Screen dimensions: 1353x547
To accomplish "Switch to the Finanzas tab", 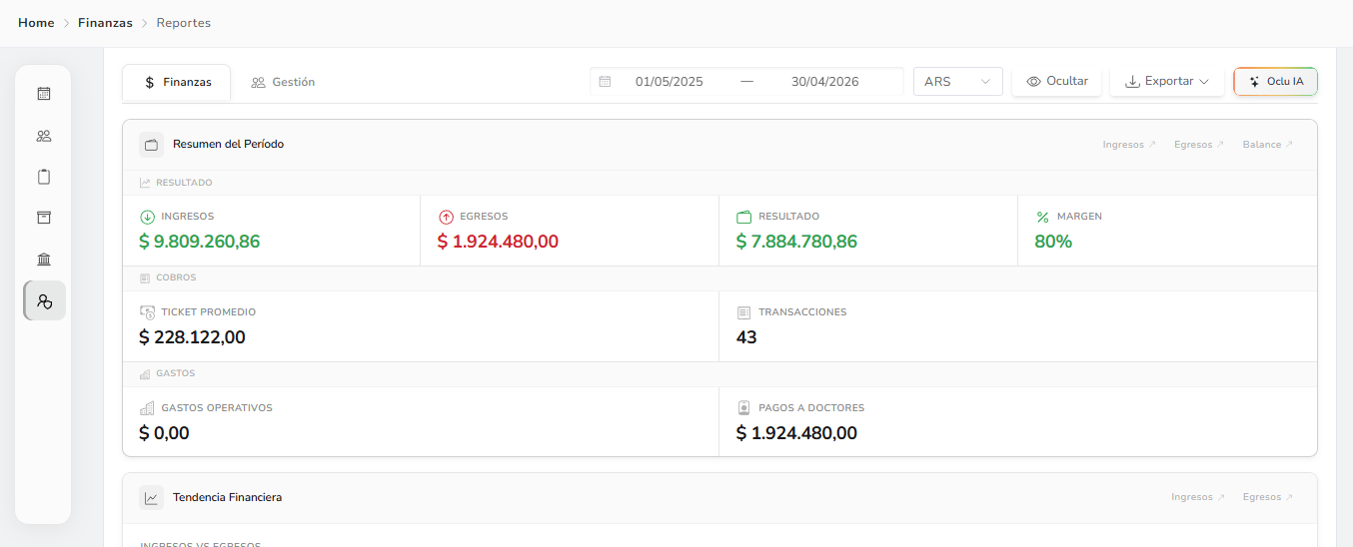I will (177, 83).
